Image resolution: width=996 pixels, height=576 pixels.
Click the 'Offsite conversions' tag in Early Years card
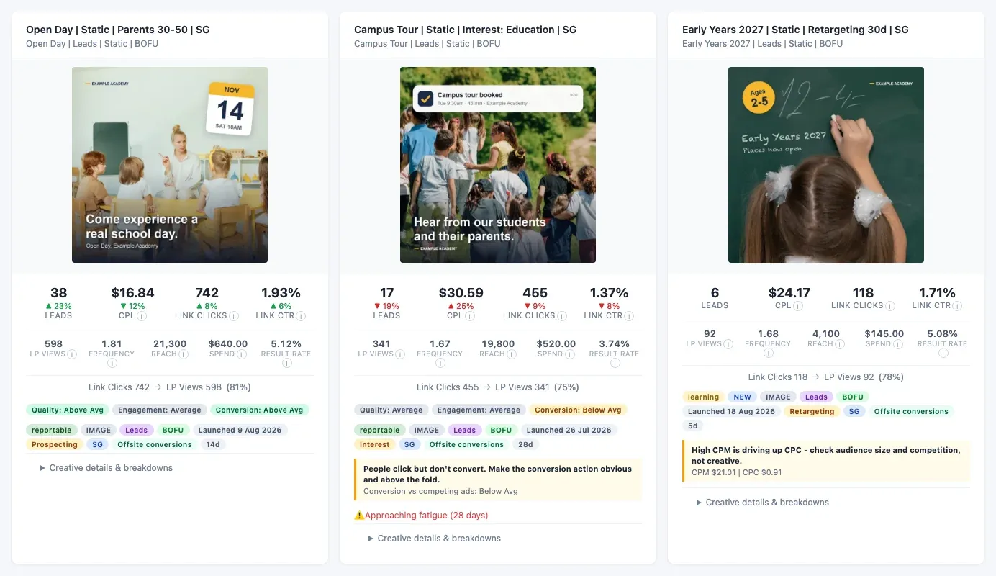(x=911, y=411)
